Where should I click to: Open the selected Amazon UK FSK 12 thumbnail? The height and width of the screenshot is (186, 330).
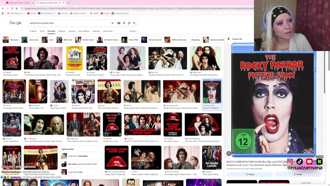point(212,91)
